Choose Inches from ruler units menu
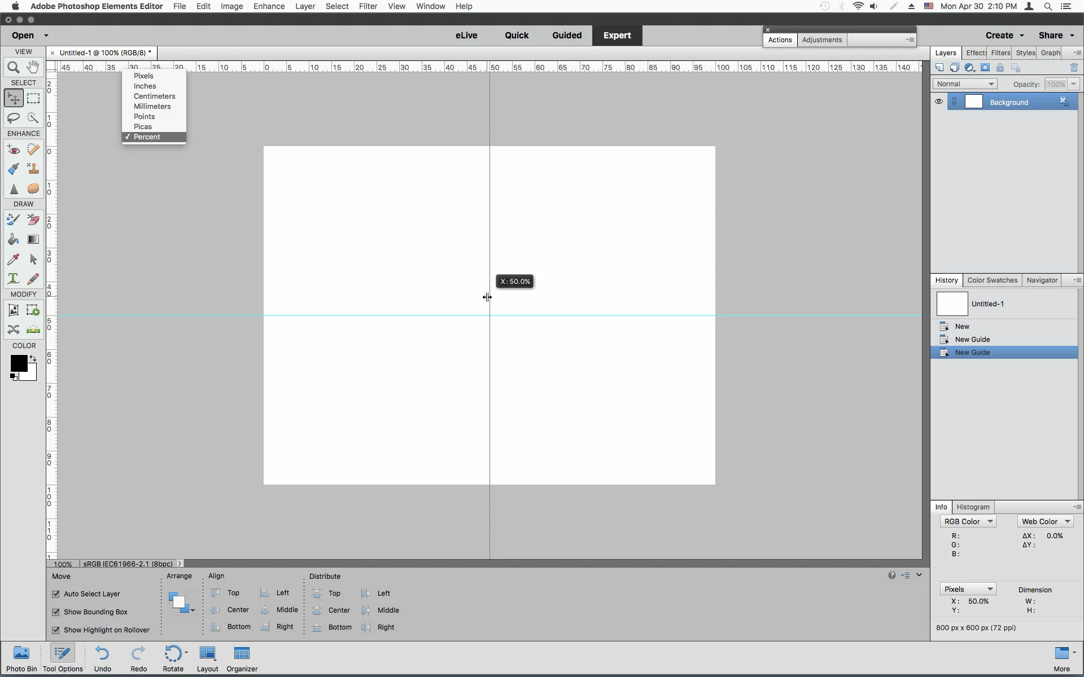The height and width of the screenshot is (677, 1084). tap(145, 86)
